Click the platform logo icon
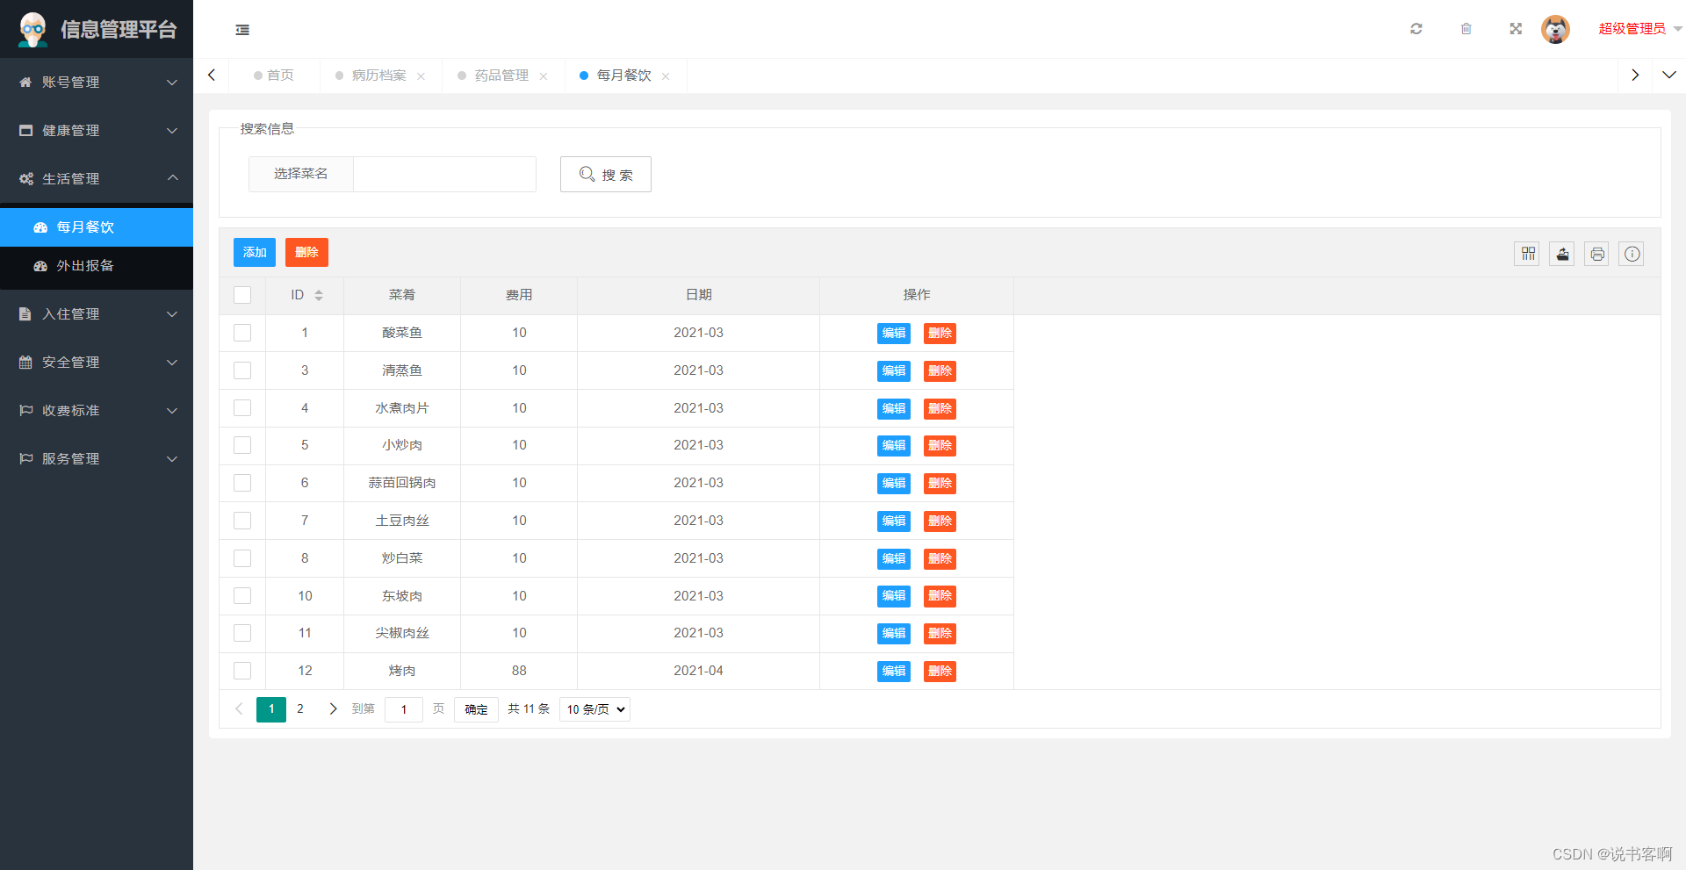 pos(33,29)
